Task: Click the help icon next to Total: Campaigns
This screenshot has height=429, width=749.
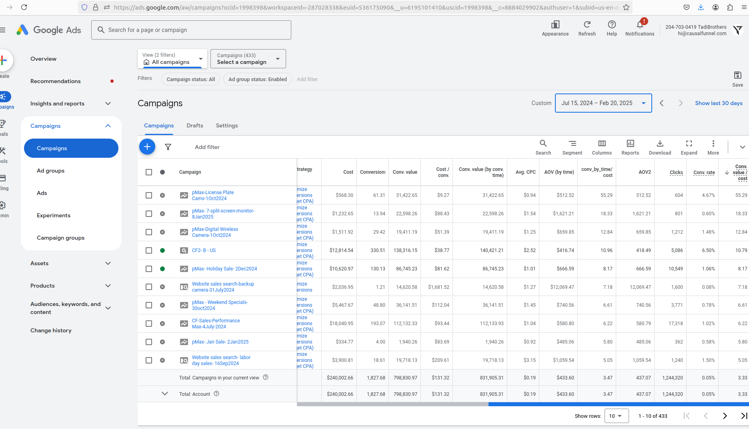Action: coord(265,377)
